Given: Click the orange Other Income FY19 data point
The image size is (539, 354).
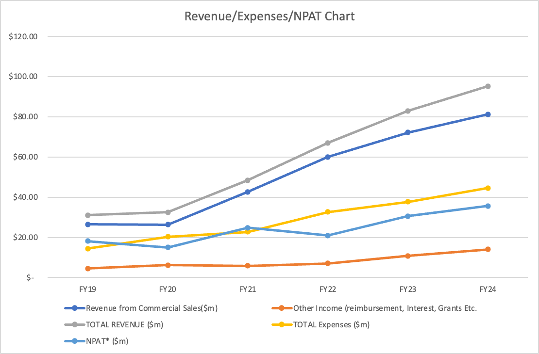Looking at the screenshot, I should click(x=88, y=268).
